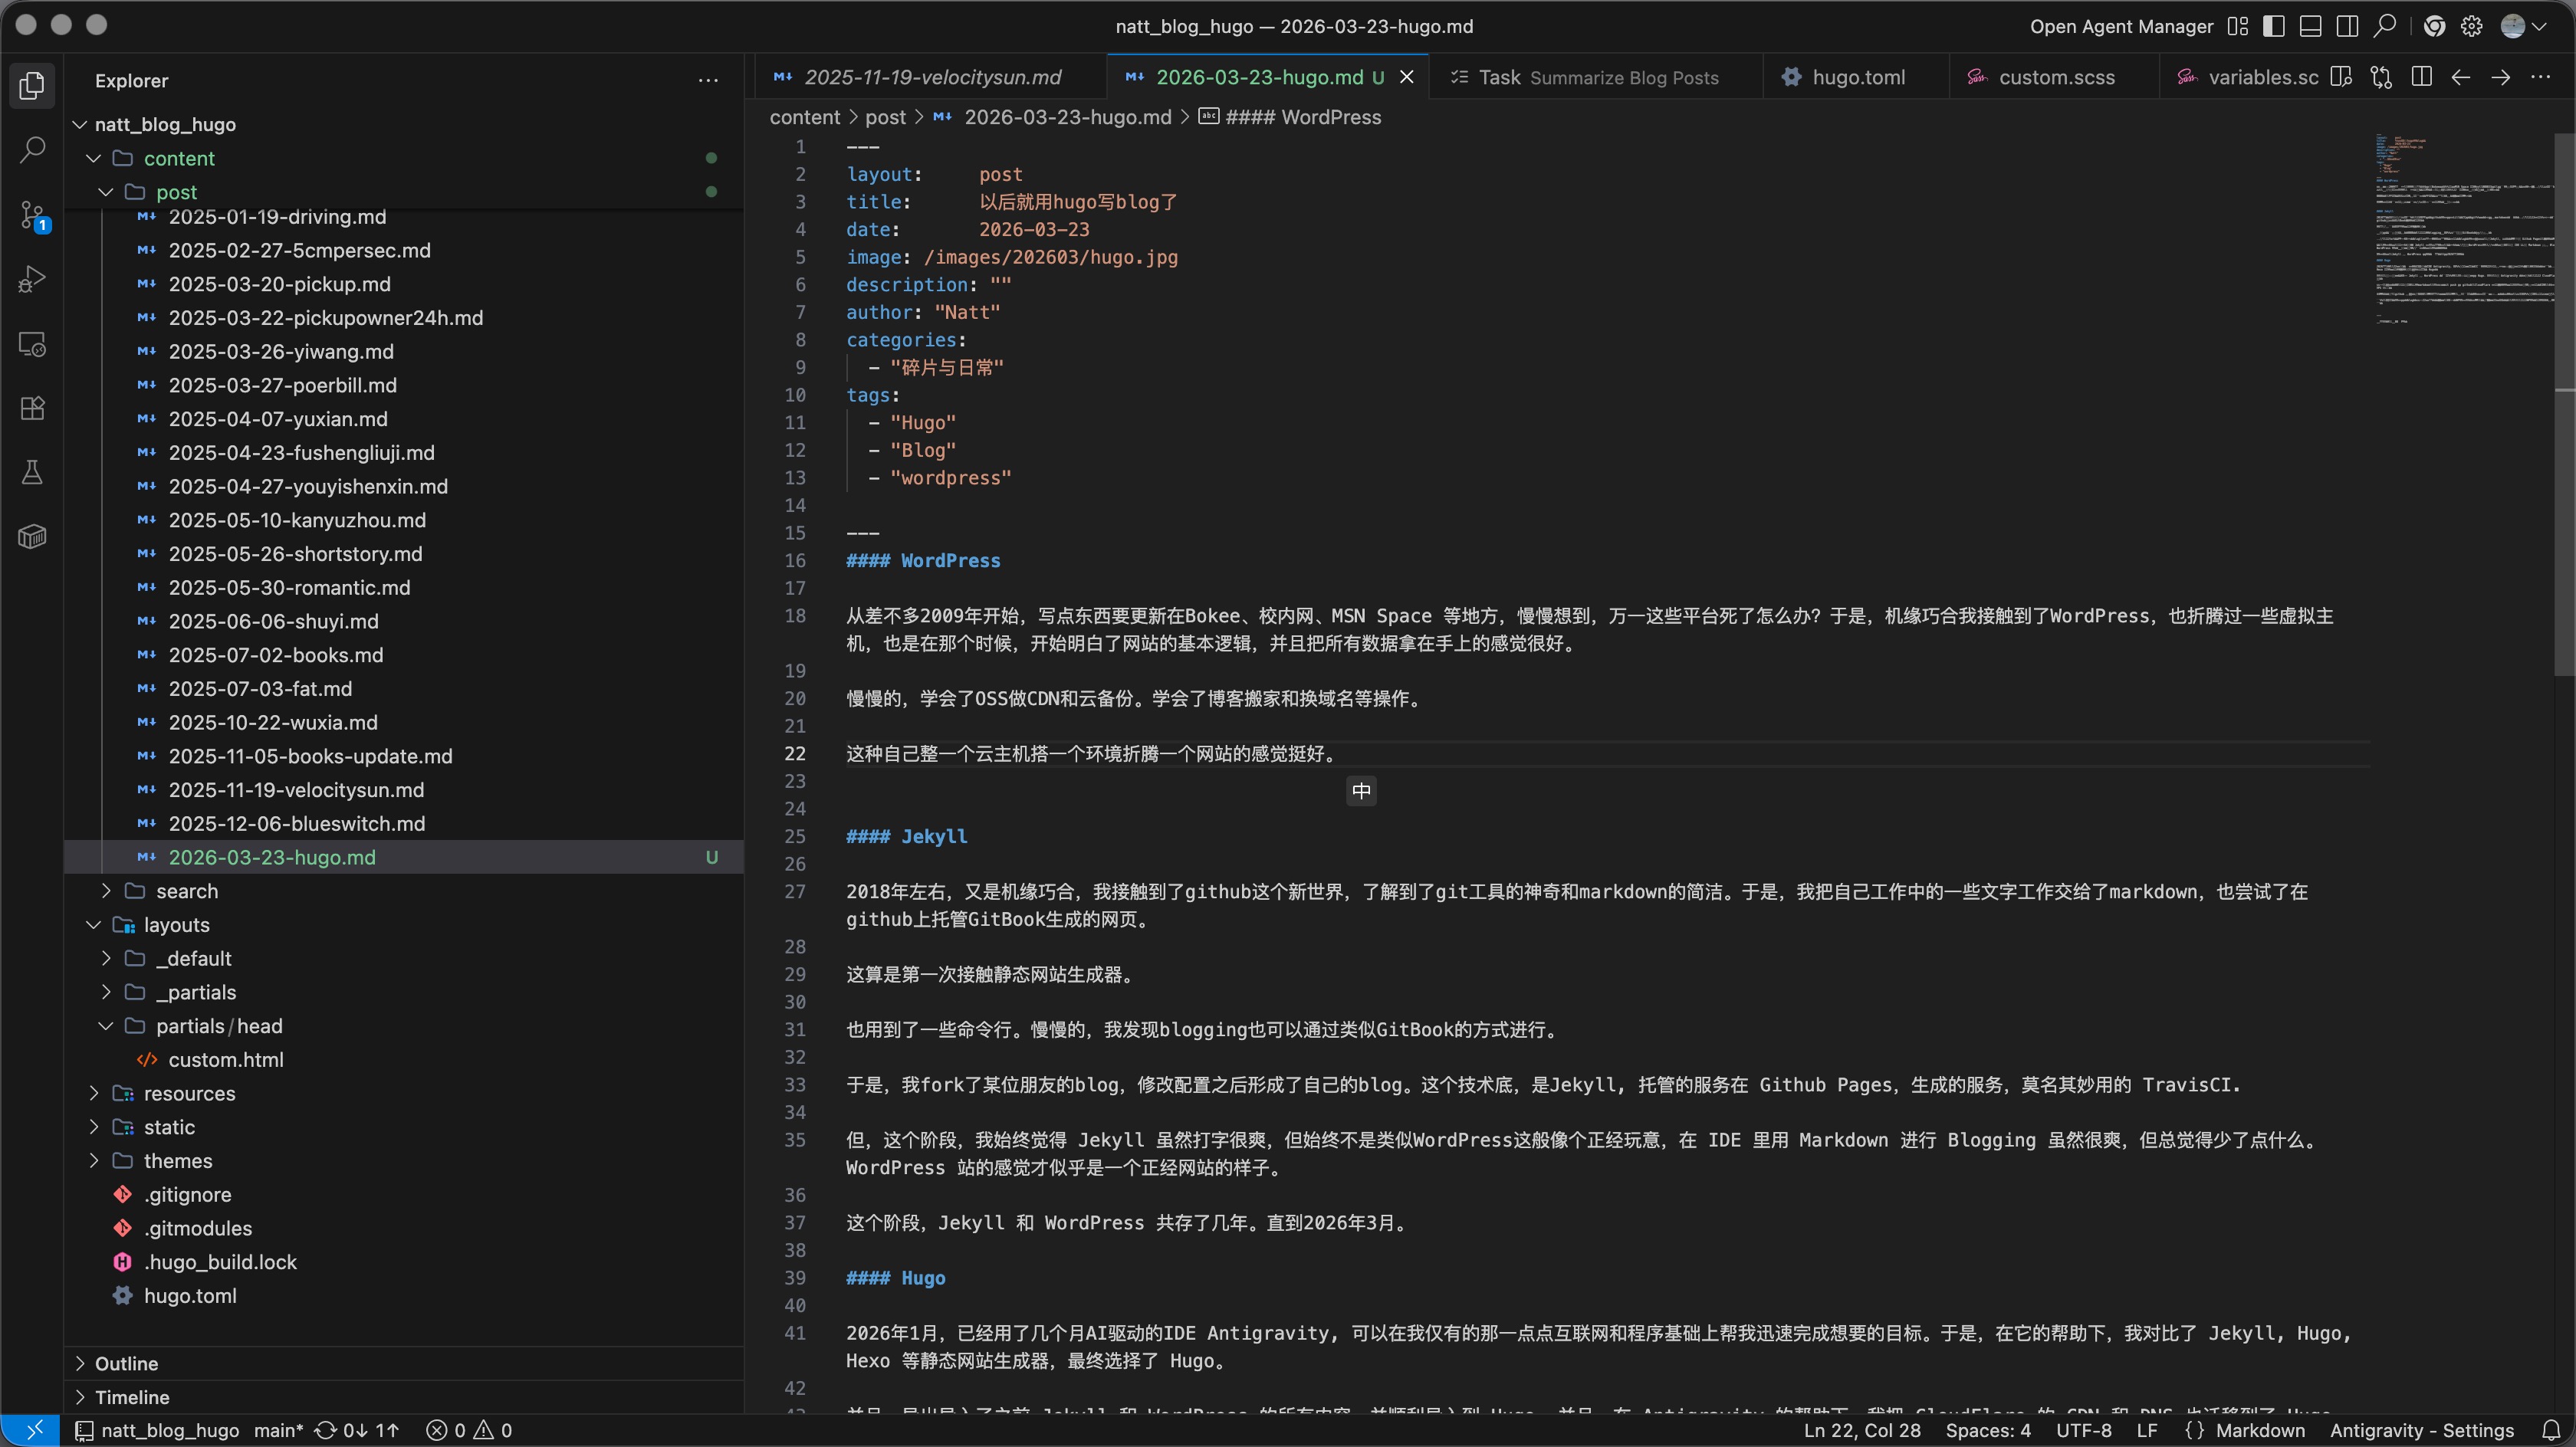2576x1447 pixels.
Task: Open the Search view in activity bar
Action: [33, 149]
